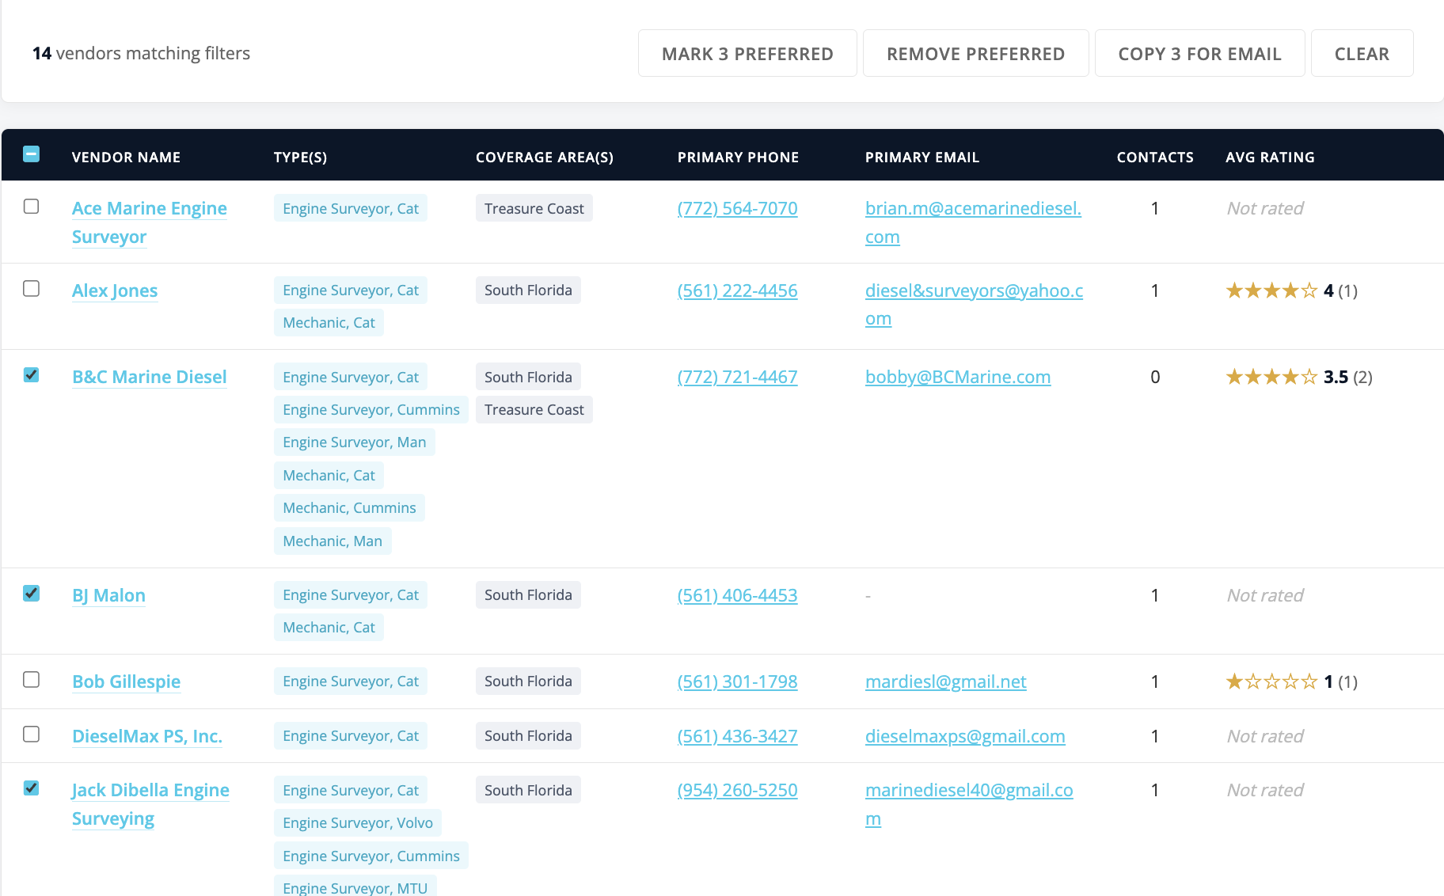Click the Primary Email column header
The height and width of the screenshot is (896, 1444).
[922, 157]
